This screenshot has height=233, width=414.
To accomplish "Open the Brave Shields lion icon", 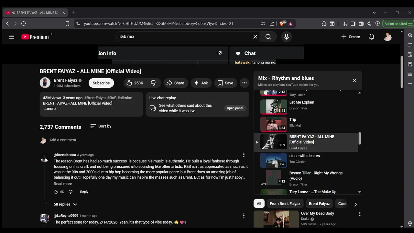I will pos(282,23).
